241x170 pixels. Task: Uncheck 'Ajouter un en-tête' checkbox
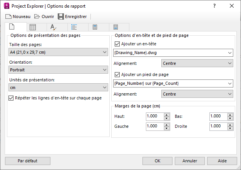click(117, 44)
